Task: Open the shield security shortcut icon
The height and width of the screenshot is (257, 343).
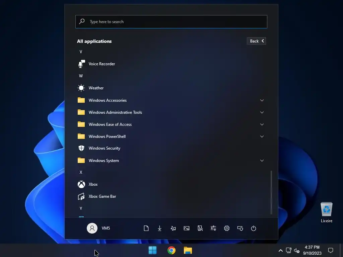Action: (x=240, y=228)
